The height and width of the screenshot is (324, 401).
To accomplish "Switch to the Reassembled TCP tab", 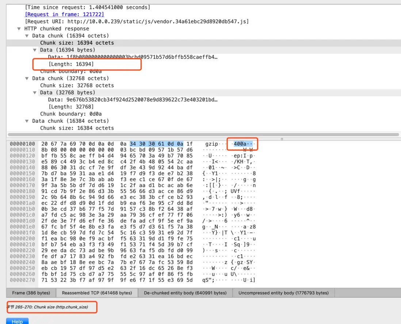I will (96, 293).
